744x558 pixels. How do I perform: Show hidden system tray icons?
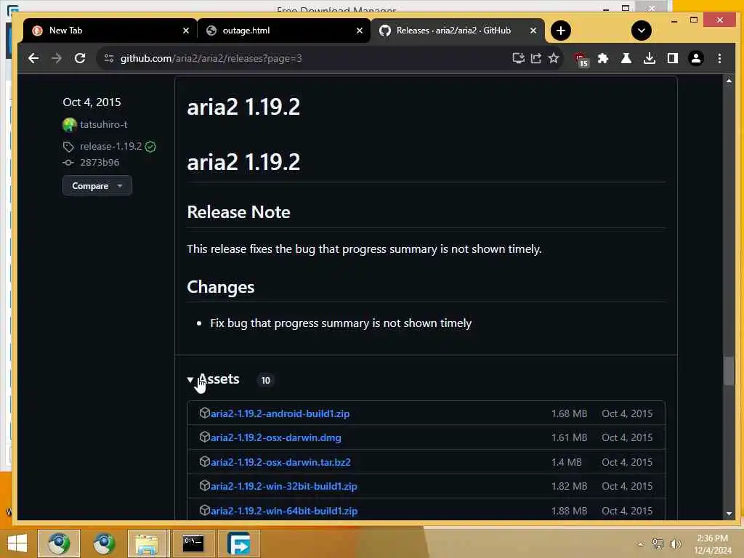(x=640, y=544)
